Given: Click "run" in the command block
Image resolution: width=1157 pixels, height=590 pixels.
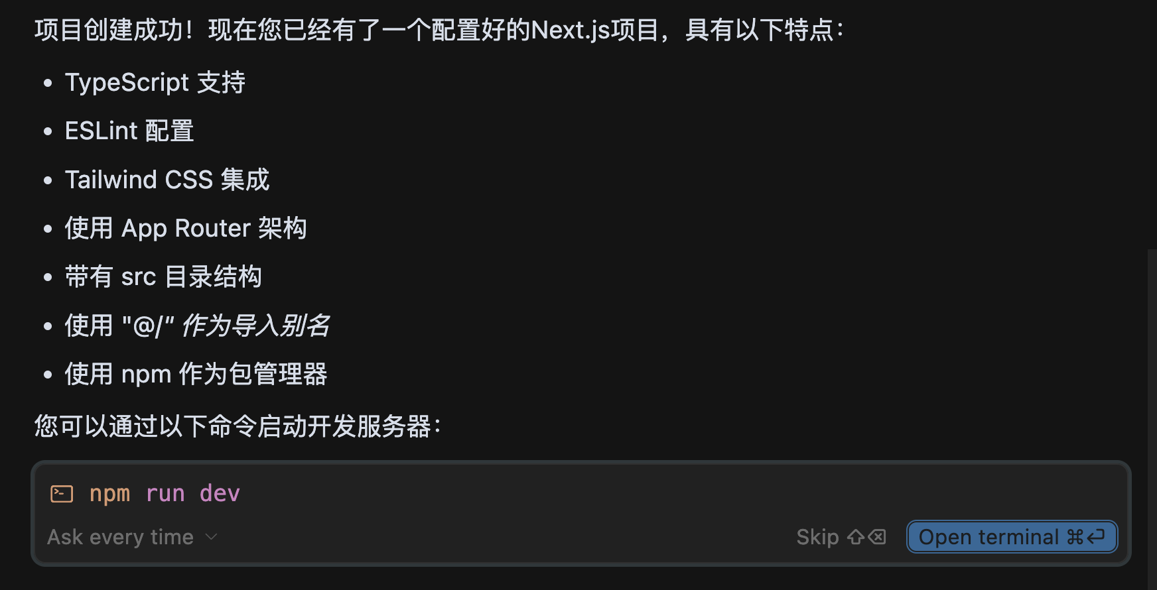Looking at the screenshot, I should [165, 494].
